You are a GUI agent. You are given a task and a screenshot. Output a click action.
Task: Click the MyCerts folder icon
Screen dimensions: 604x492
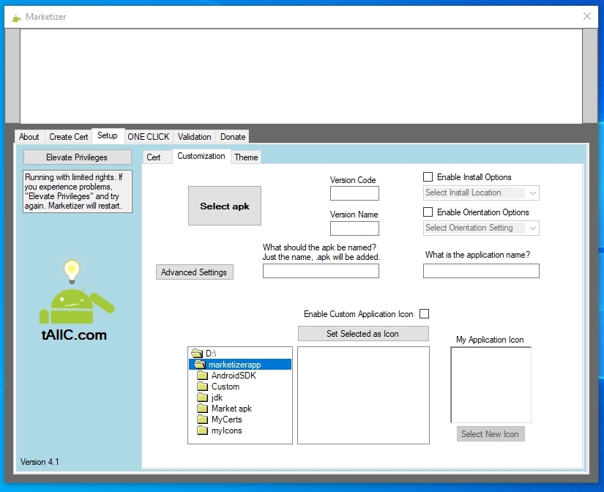point(202,420)
